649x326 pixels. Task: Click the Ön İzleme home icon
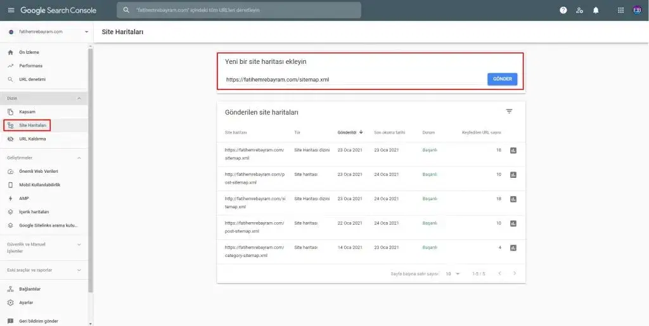(x=11, y=53)
